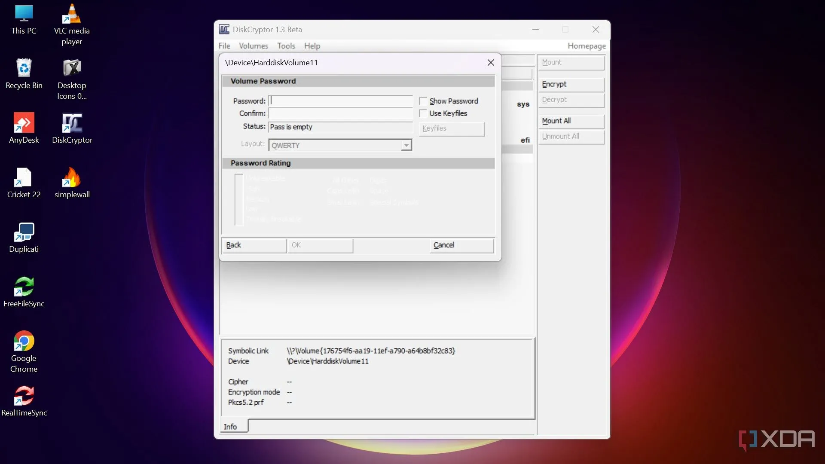Screen dimensions: 825x464
Task: Check the Use Keyfiles option
Action: tap(423, 113)
